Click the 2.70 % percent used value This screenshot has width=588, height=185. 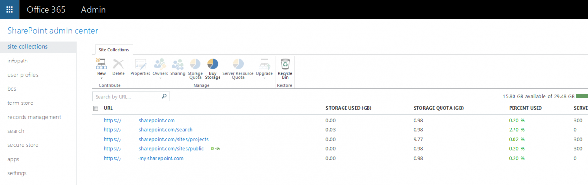517,130
